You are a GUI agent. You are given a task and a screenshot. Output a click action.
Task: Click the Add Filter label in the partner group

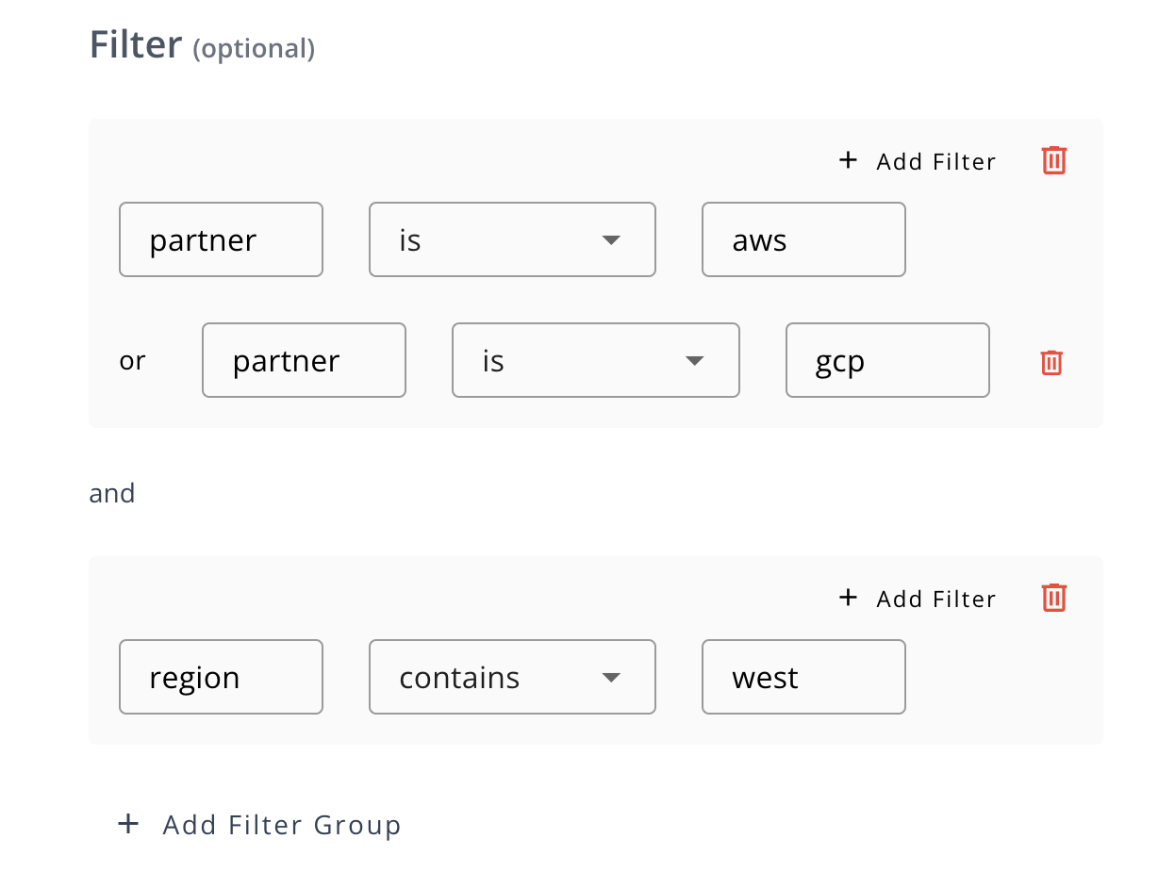pyautogui.click(x=935, y=162)
